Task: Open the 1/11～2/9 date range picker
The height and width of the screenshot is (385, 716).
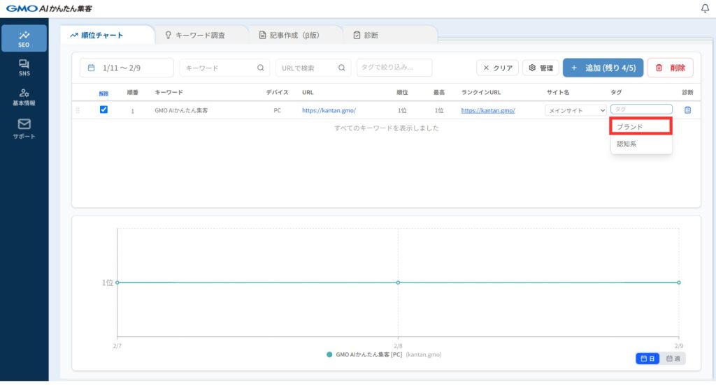Action: pyautogui.click(x=126, y=68)
